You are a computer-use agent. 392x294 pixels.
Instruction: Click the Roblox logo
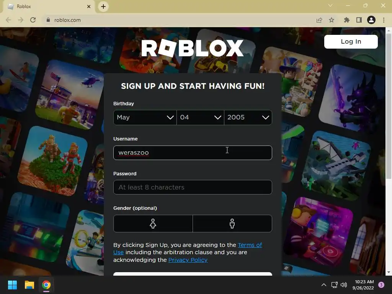[x=192, y=48]
